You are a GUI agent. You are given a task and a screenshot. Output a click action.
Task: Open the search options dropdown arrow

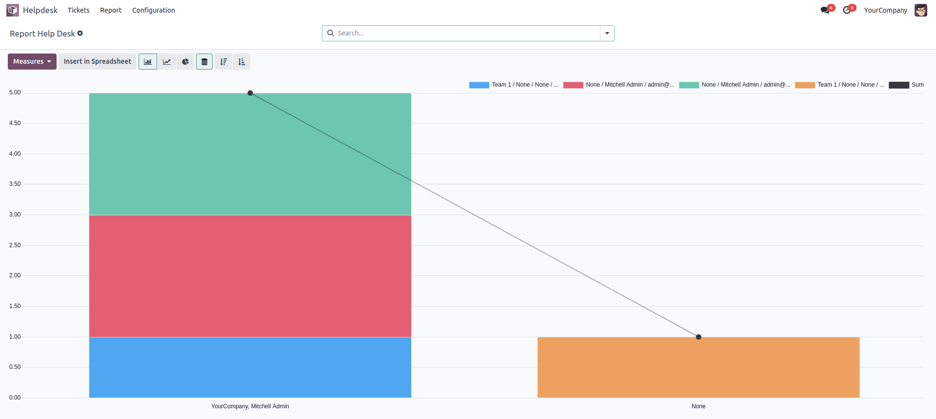607,34
